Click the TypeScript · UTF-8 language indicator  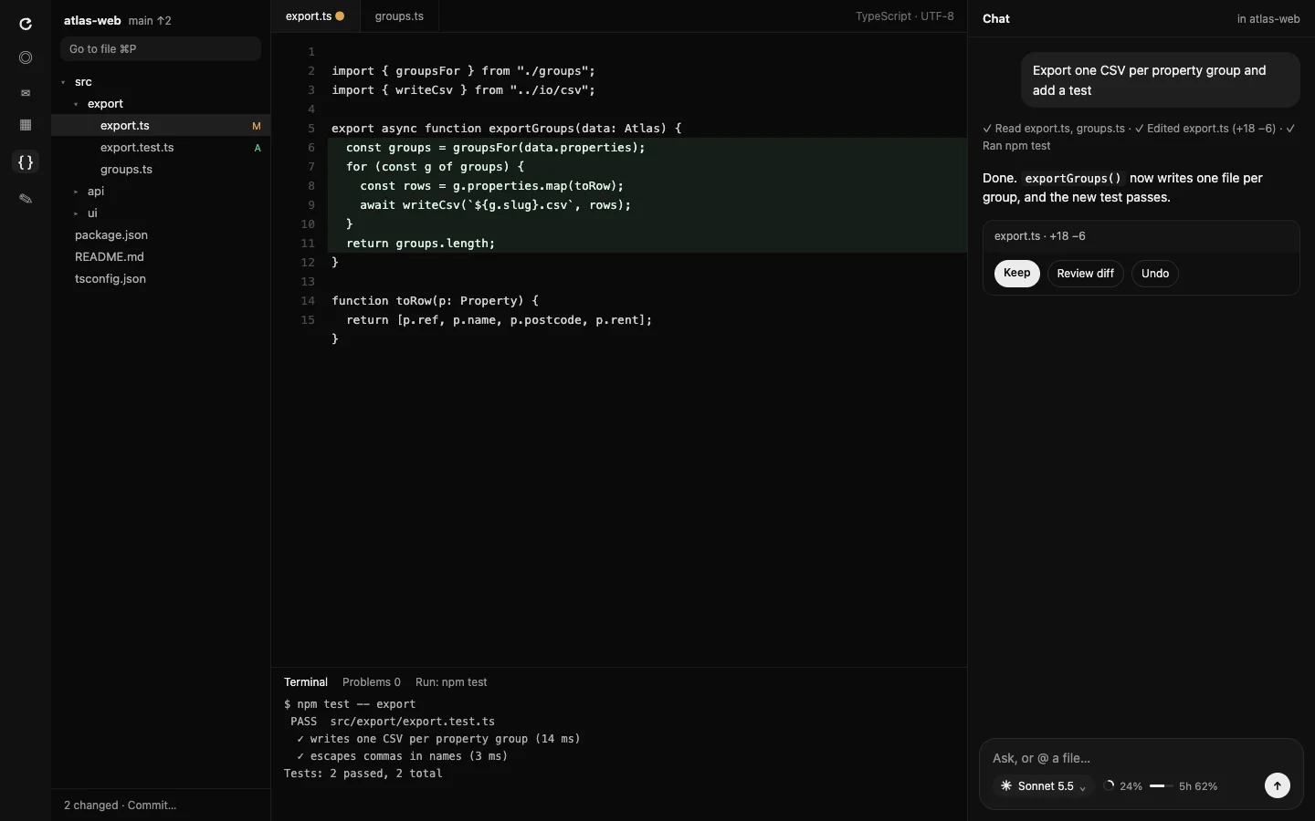[x=904, y=16]
